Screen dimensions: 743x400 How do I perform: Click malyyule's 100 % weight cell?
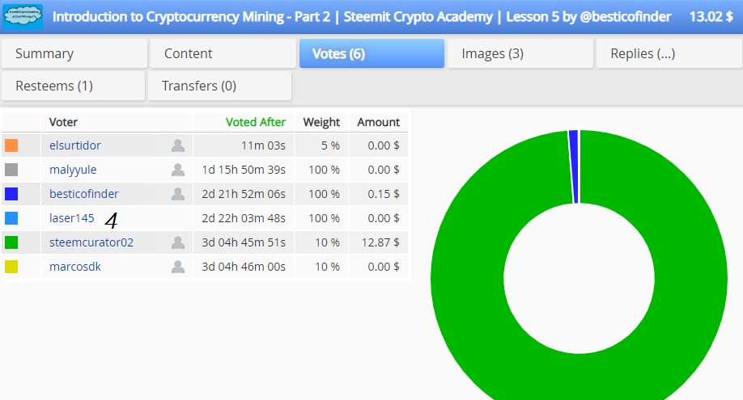[321, 170]
